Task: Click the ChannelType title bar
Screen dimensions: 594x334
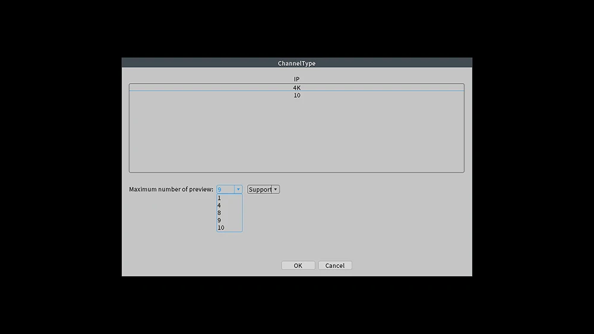Action: [x=296, y=63]
